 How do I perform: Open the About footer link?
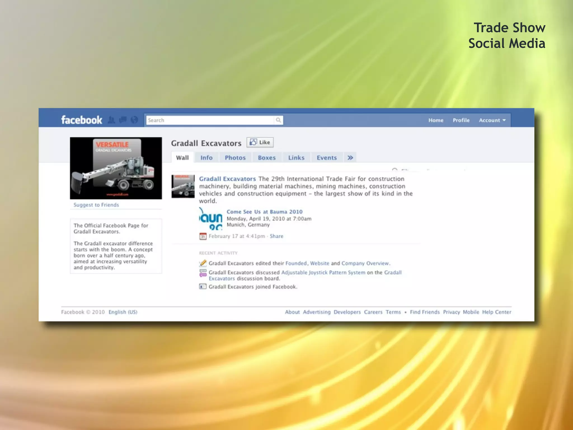(292, 312)
